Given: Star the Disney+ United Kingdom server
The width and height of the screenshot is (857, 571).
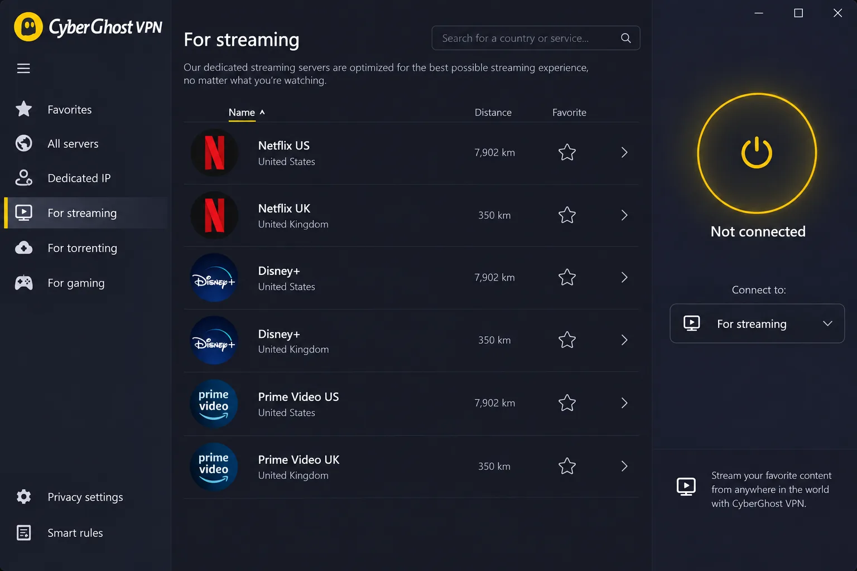Looking at the screenshot, I should [x=567, y=340].
